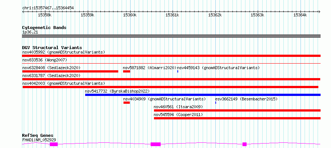Click the 15361k ruler tick label

(x=172, y=15)
